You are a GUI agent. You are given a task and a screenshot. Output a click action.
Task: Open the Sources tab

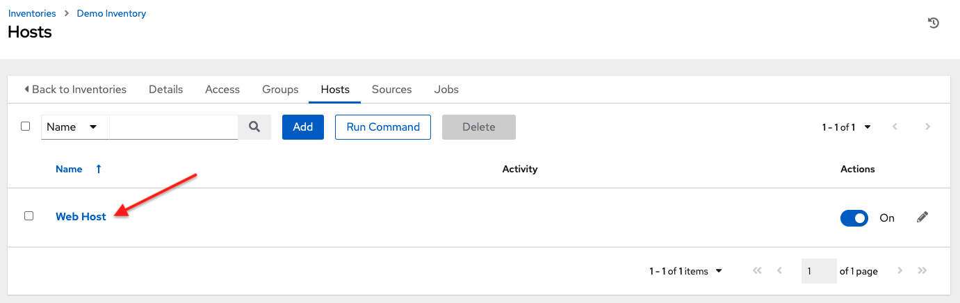(x=391, y=90)
